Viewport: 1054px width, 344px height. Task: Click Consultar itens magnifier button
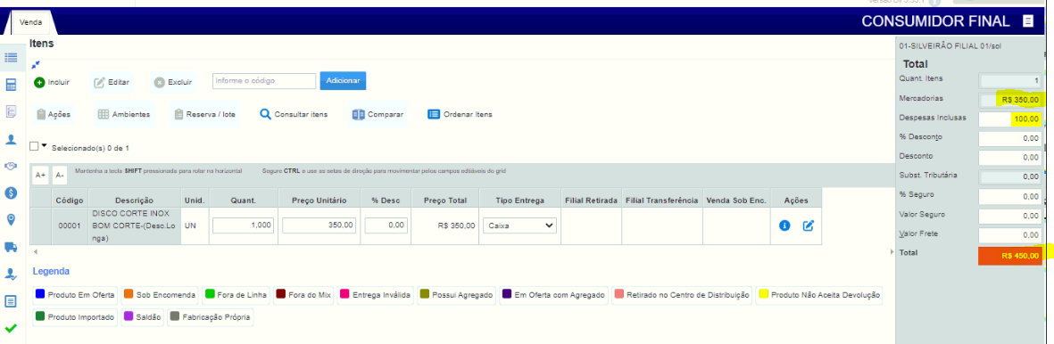(x=294, y=114)
